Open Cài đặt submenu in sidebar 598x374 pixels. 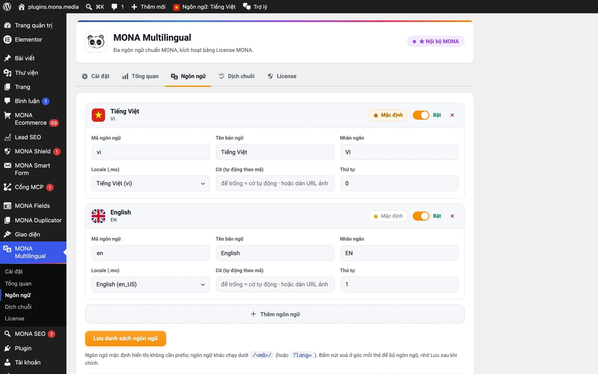pos(14,272)
